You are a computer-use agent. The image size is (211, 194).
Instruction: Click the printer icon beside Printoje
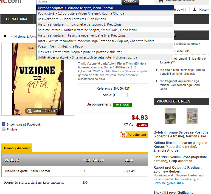(4, 129)
